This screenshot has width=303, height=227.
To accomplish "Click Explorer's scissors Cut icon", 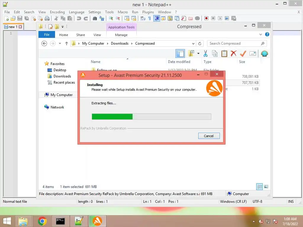I will pos(205,54).
